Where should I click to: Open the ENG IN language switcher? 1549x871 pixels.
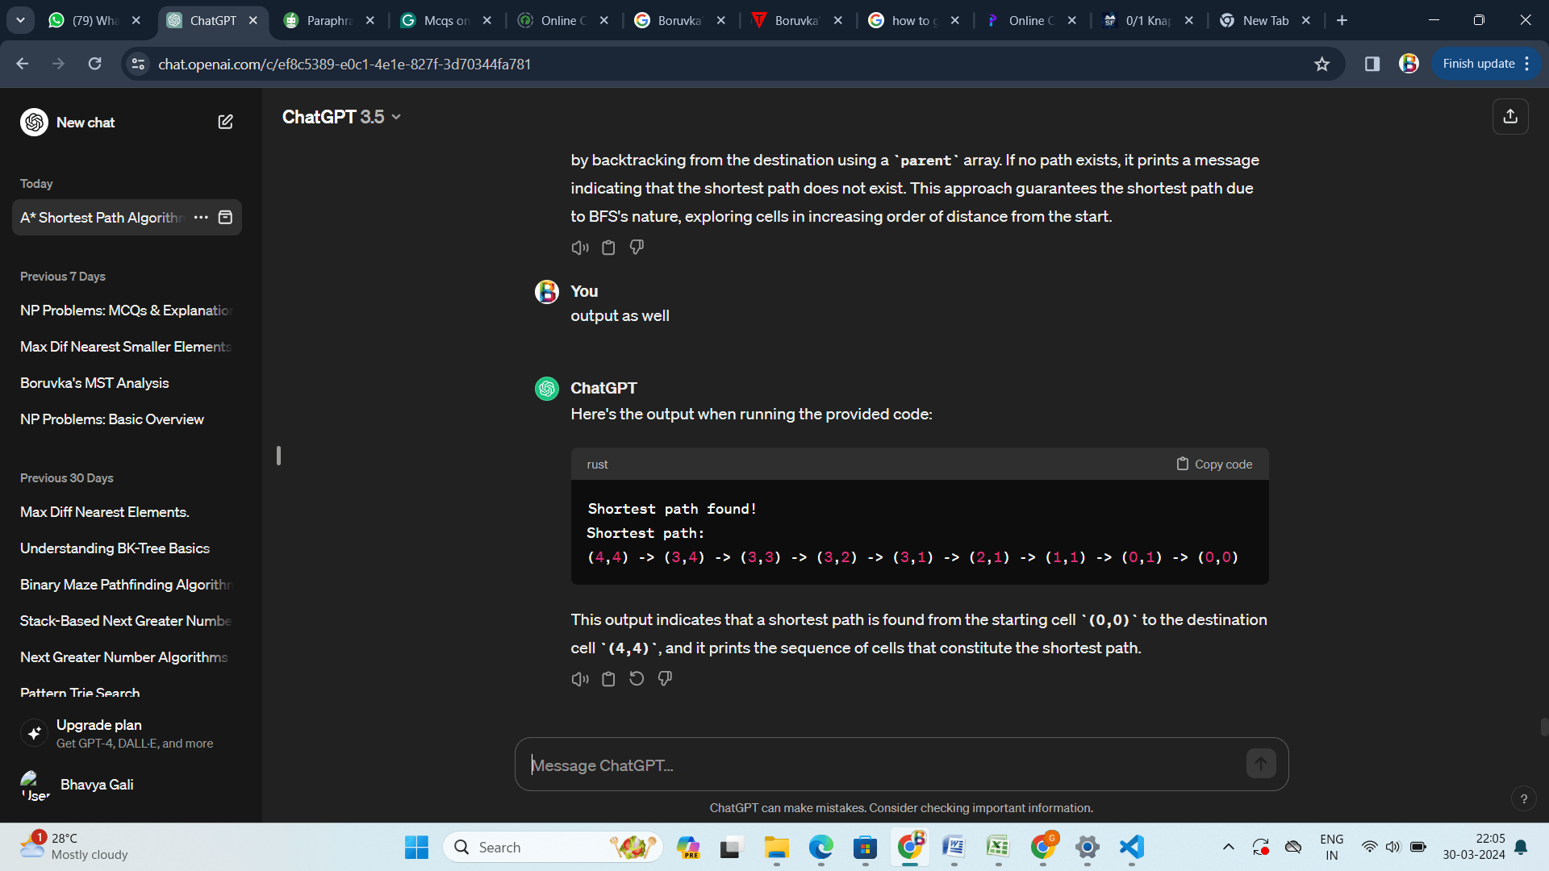coord(1331,847)
